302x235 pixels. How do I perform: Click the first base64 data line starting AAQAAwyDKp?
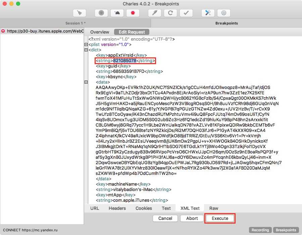point(183,87)
